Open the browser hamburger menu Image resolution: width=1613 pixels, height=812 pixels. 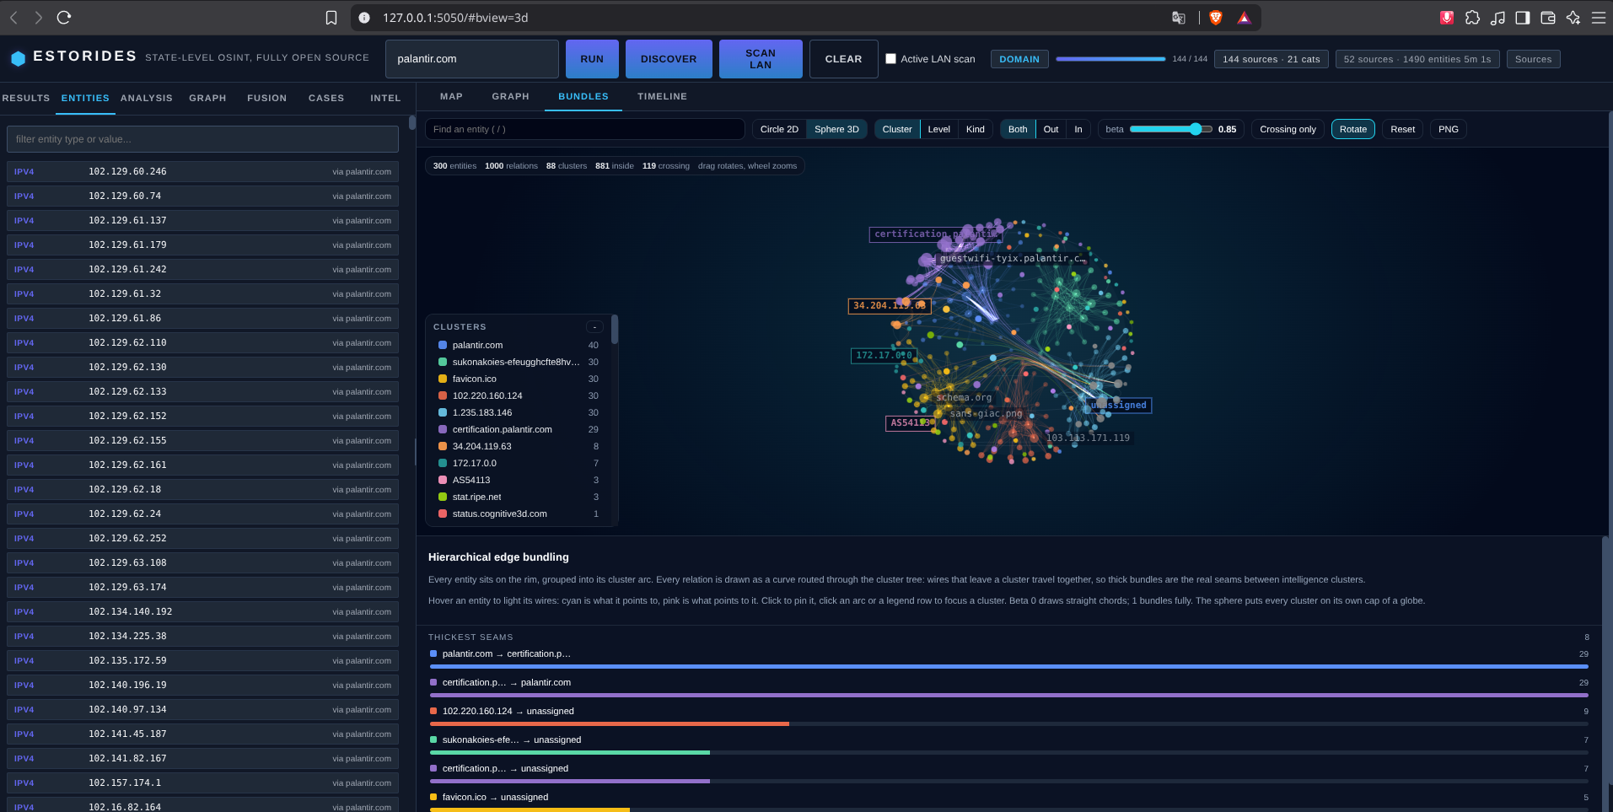point(1599,18)
